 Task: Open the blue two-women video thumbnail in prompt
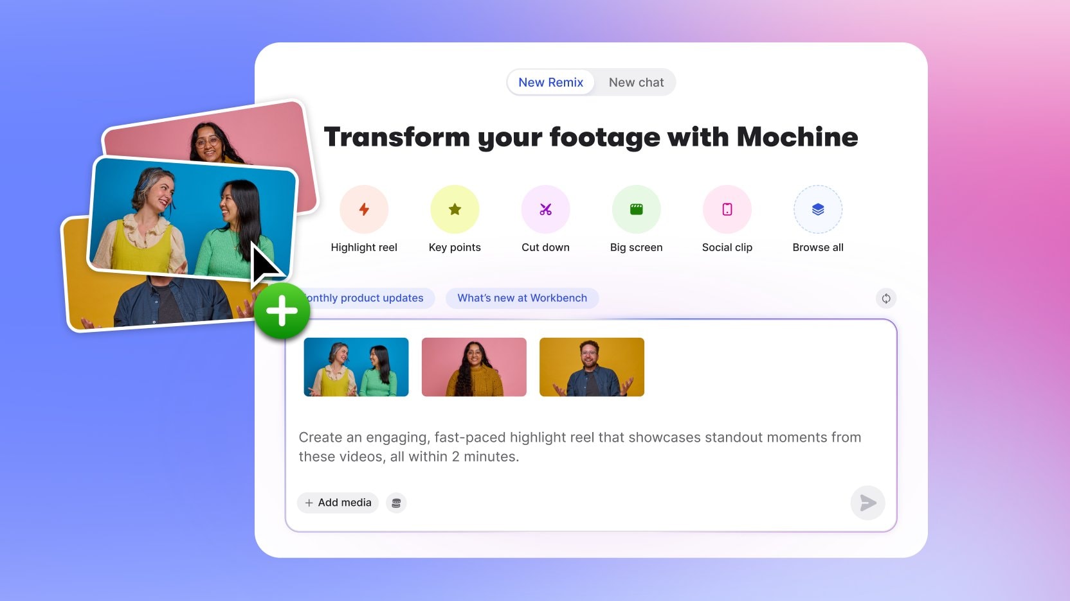(x=356, y=367)
